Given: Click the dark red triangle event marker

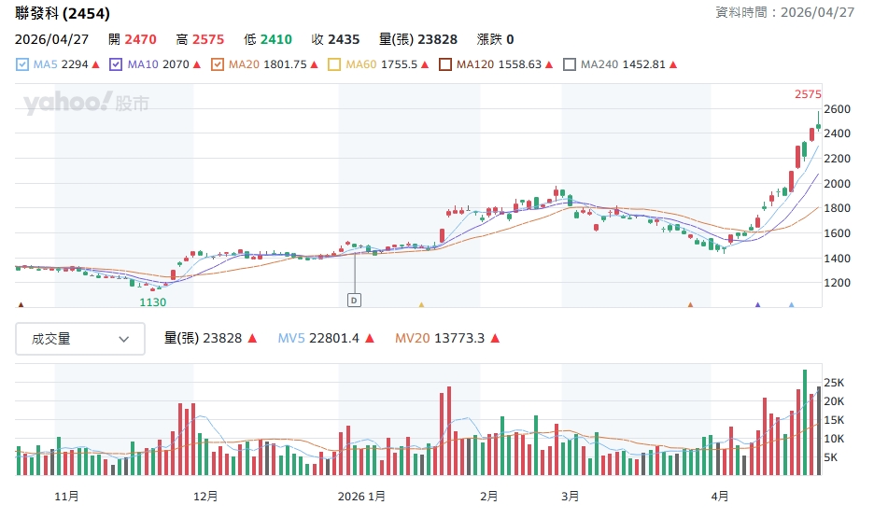Looking at the screenshot, I should tap(21, 304).
